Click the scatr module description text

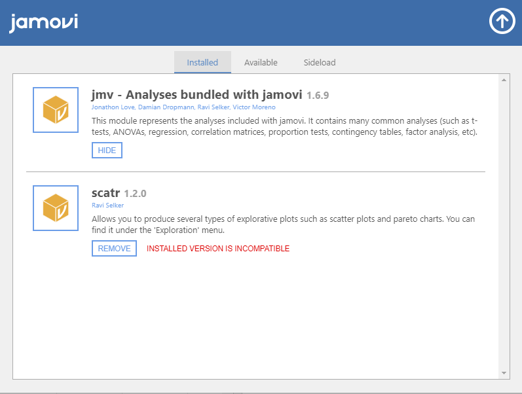(x=283, y=224)
